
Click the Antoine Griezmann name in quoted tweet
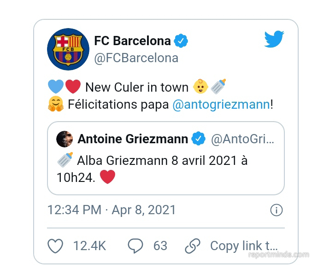[133, 139]
